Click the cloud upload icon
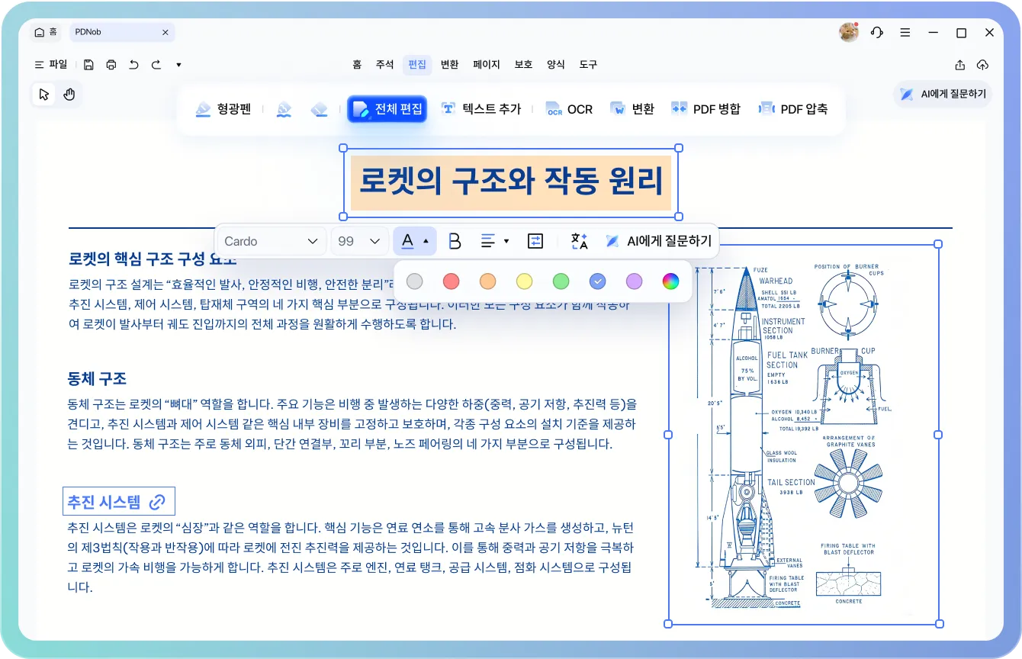 (983, 65)
